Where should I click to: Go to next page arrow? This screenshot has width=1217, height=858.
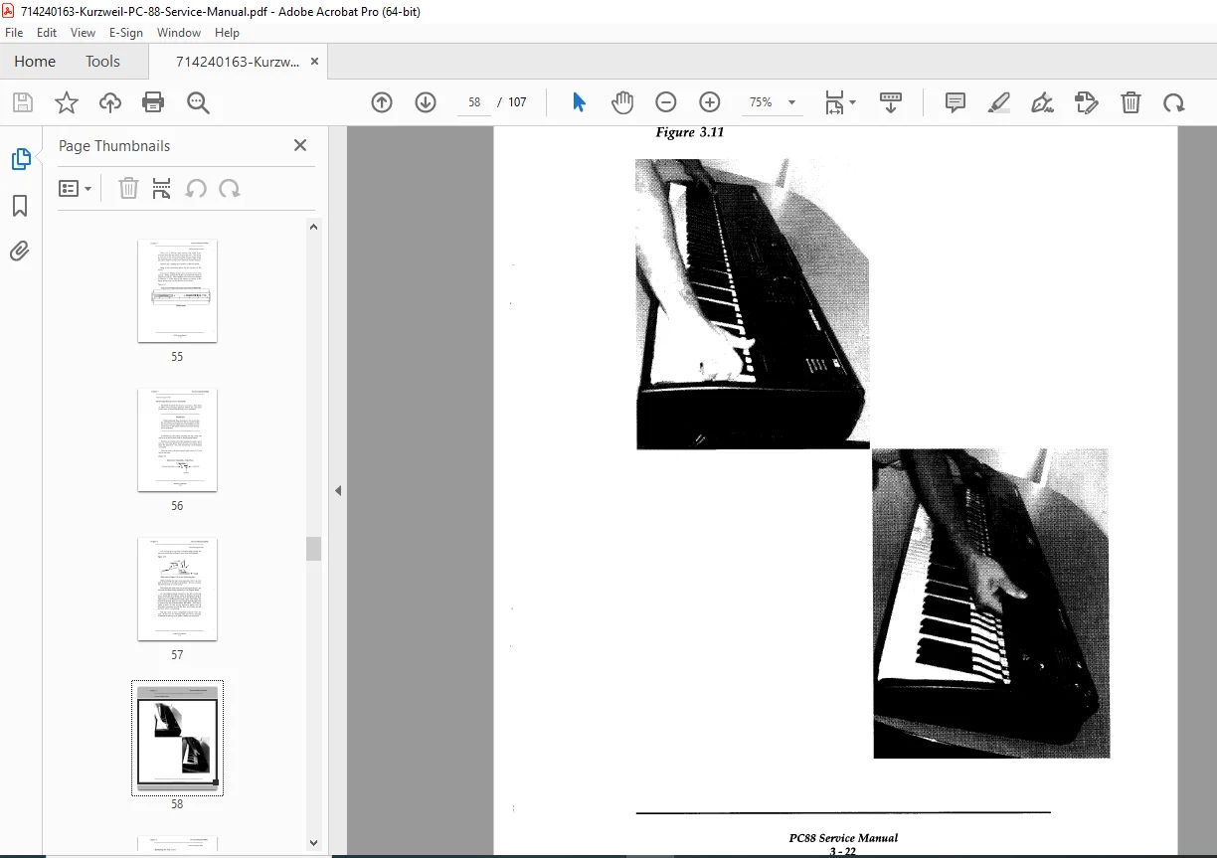coord(426,102)
